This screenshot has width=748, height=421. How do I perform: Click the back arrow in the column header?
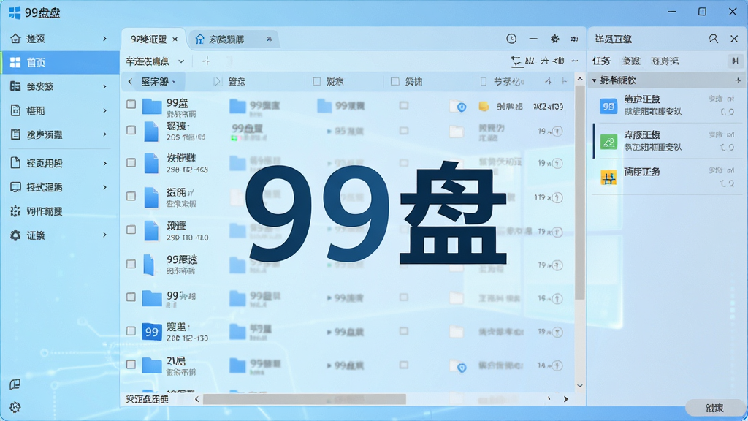point(130,82)
